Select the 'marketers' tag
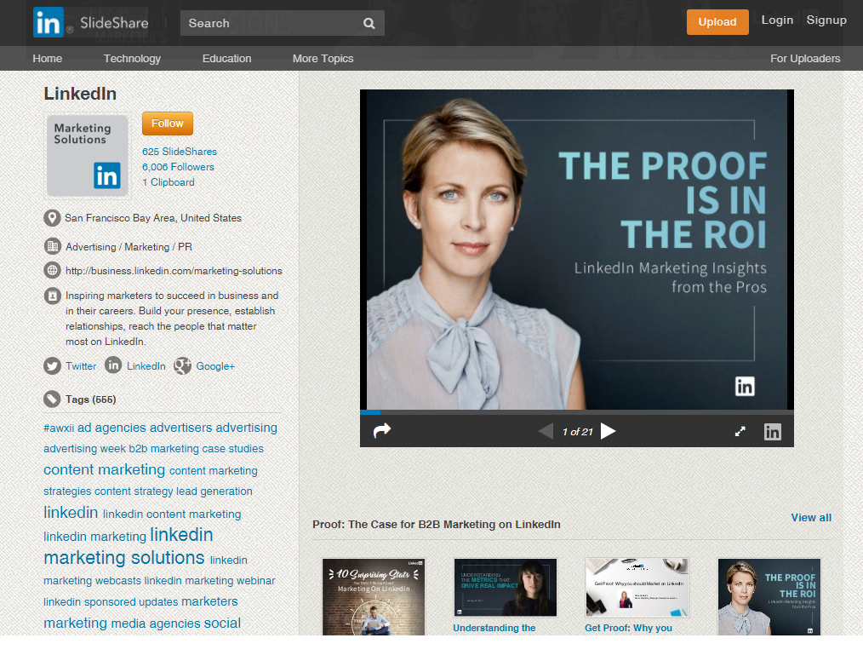The image size is (863, 661). pos(209,601)
